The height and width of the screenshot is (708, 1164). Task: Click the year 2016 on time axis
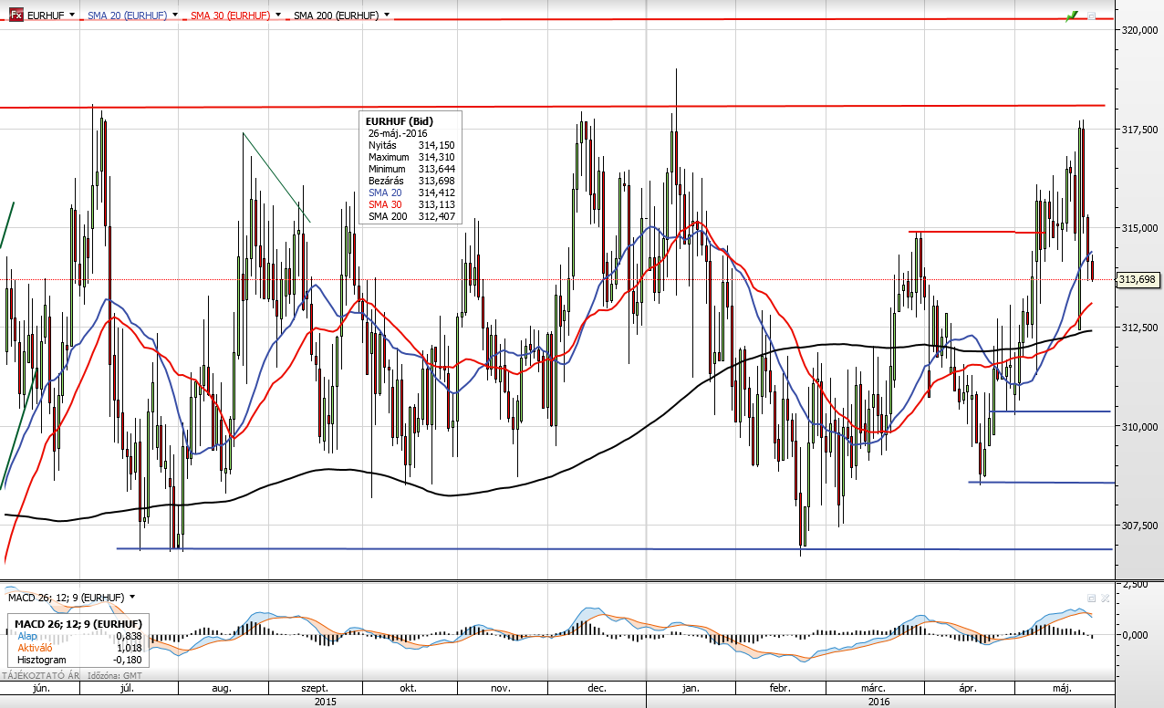coord(878,702)
